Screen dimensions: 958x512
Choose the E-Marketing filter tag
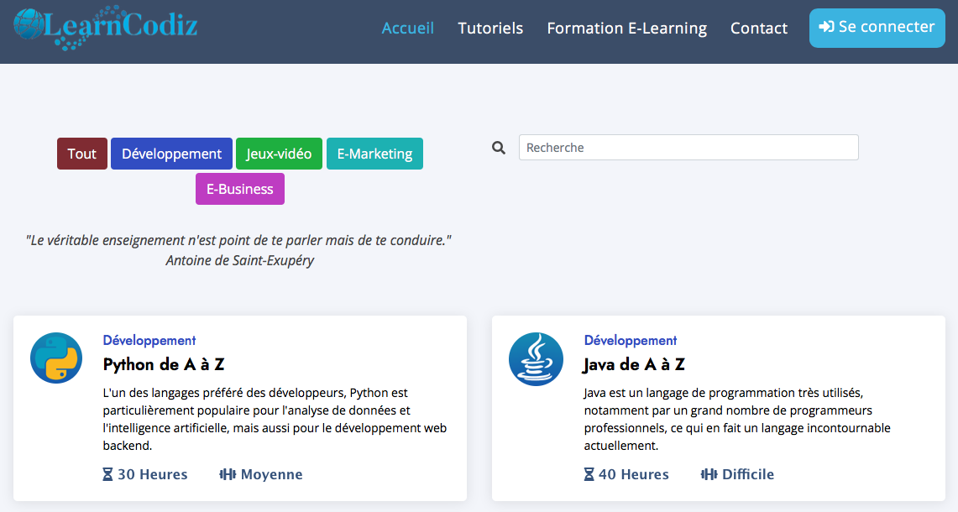click(x=374, y=154)
